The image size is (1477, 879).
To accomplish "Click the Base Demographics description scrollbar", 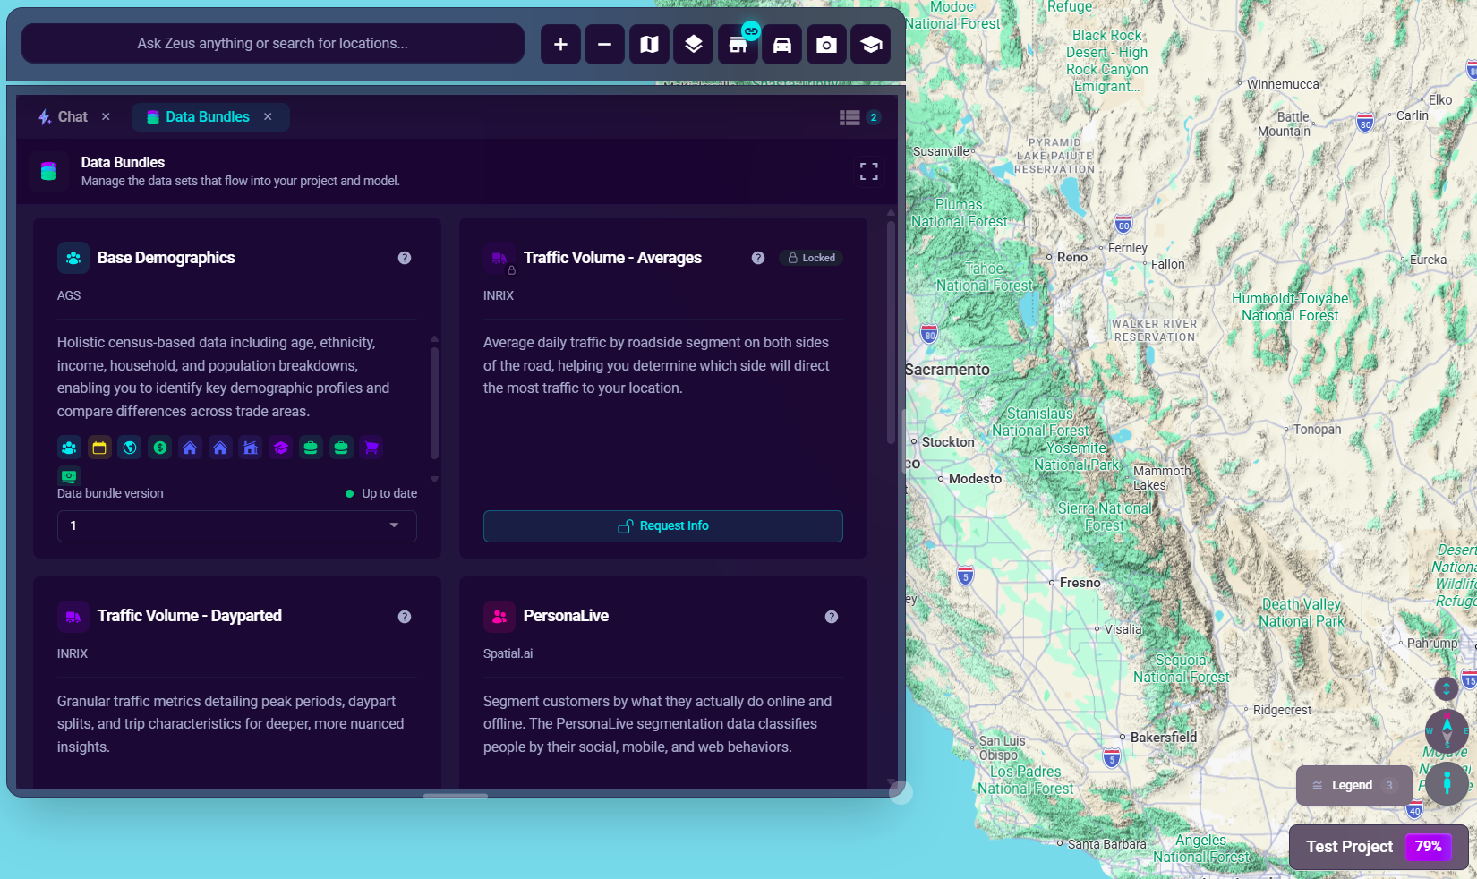I will pyautogui.click(x=434, y=403).
